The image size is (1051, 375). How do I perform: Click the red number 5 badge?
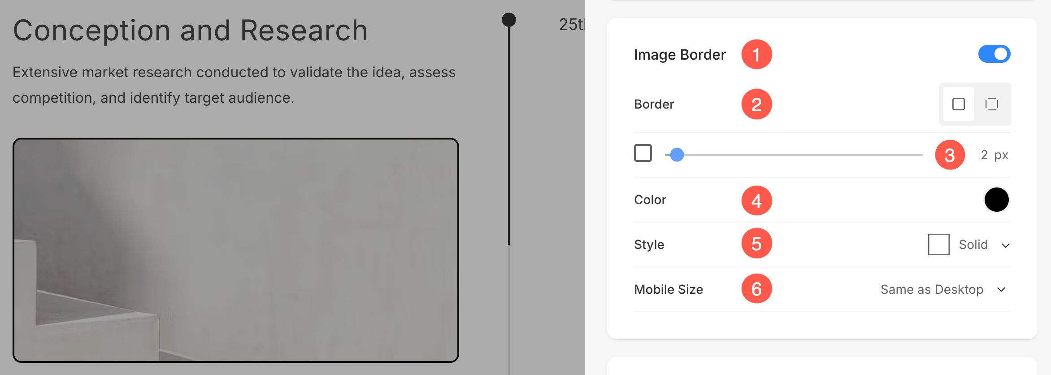point(756,244)
